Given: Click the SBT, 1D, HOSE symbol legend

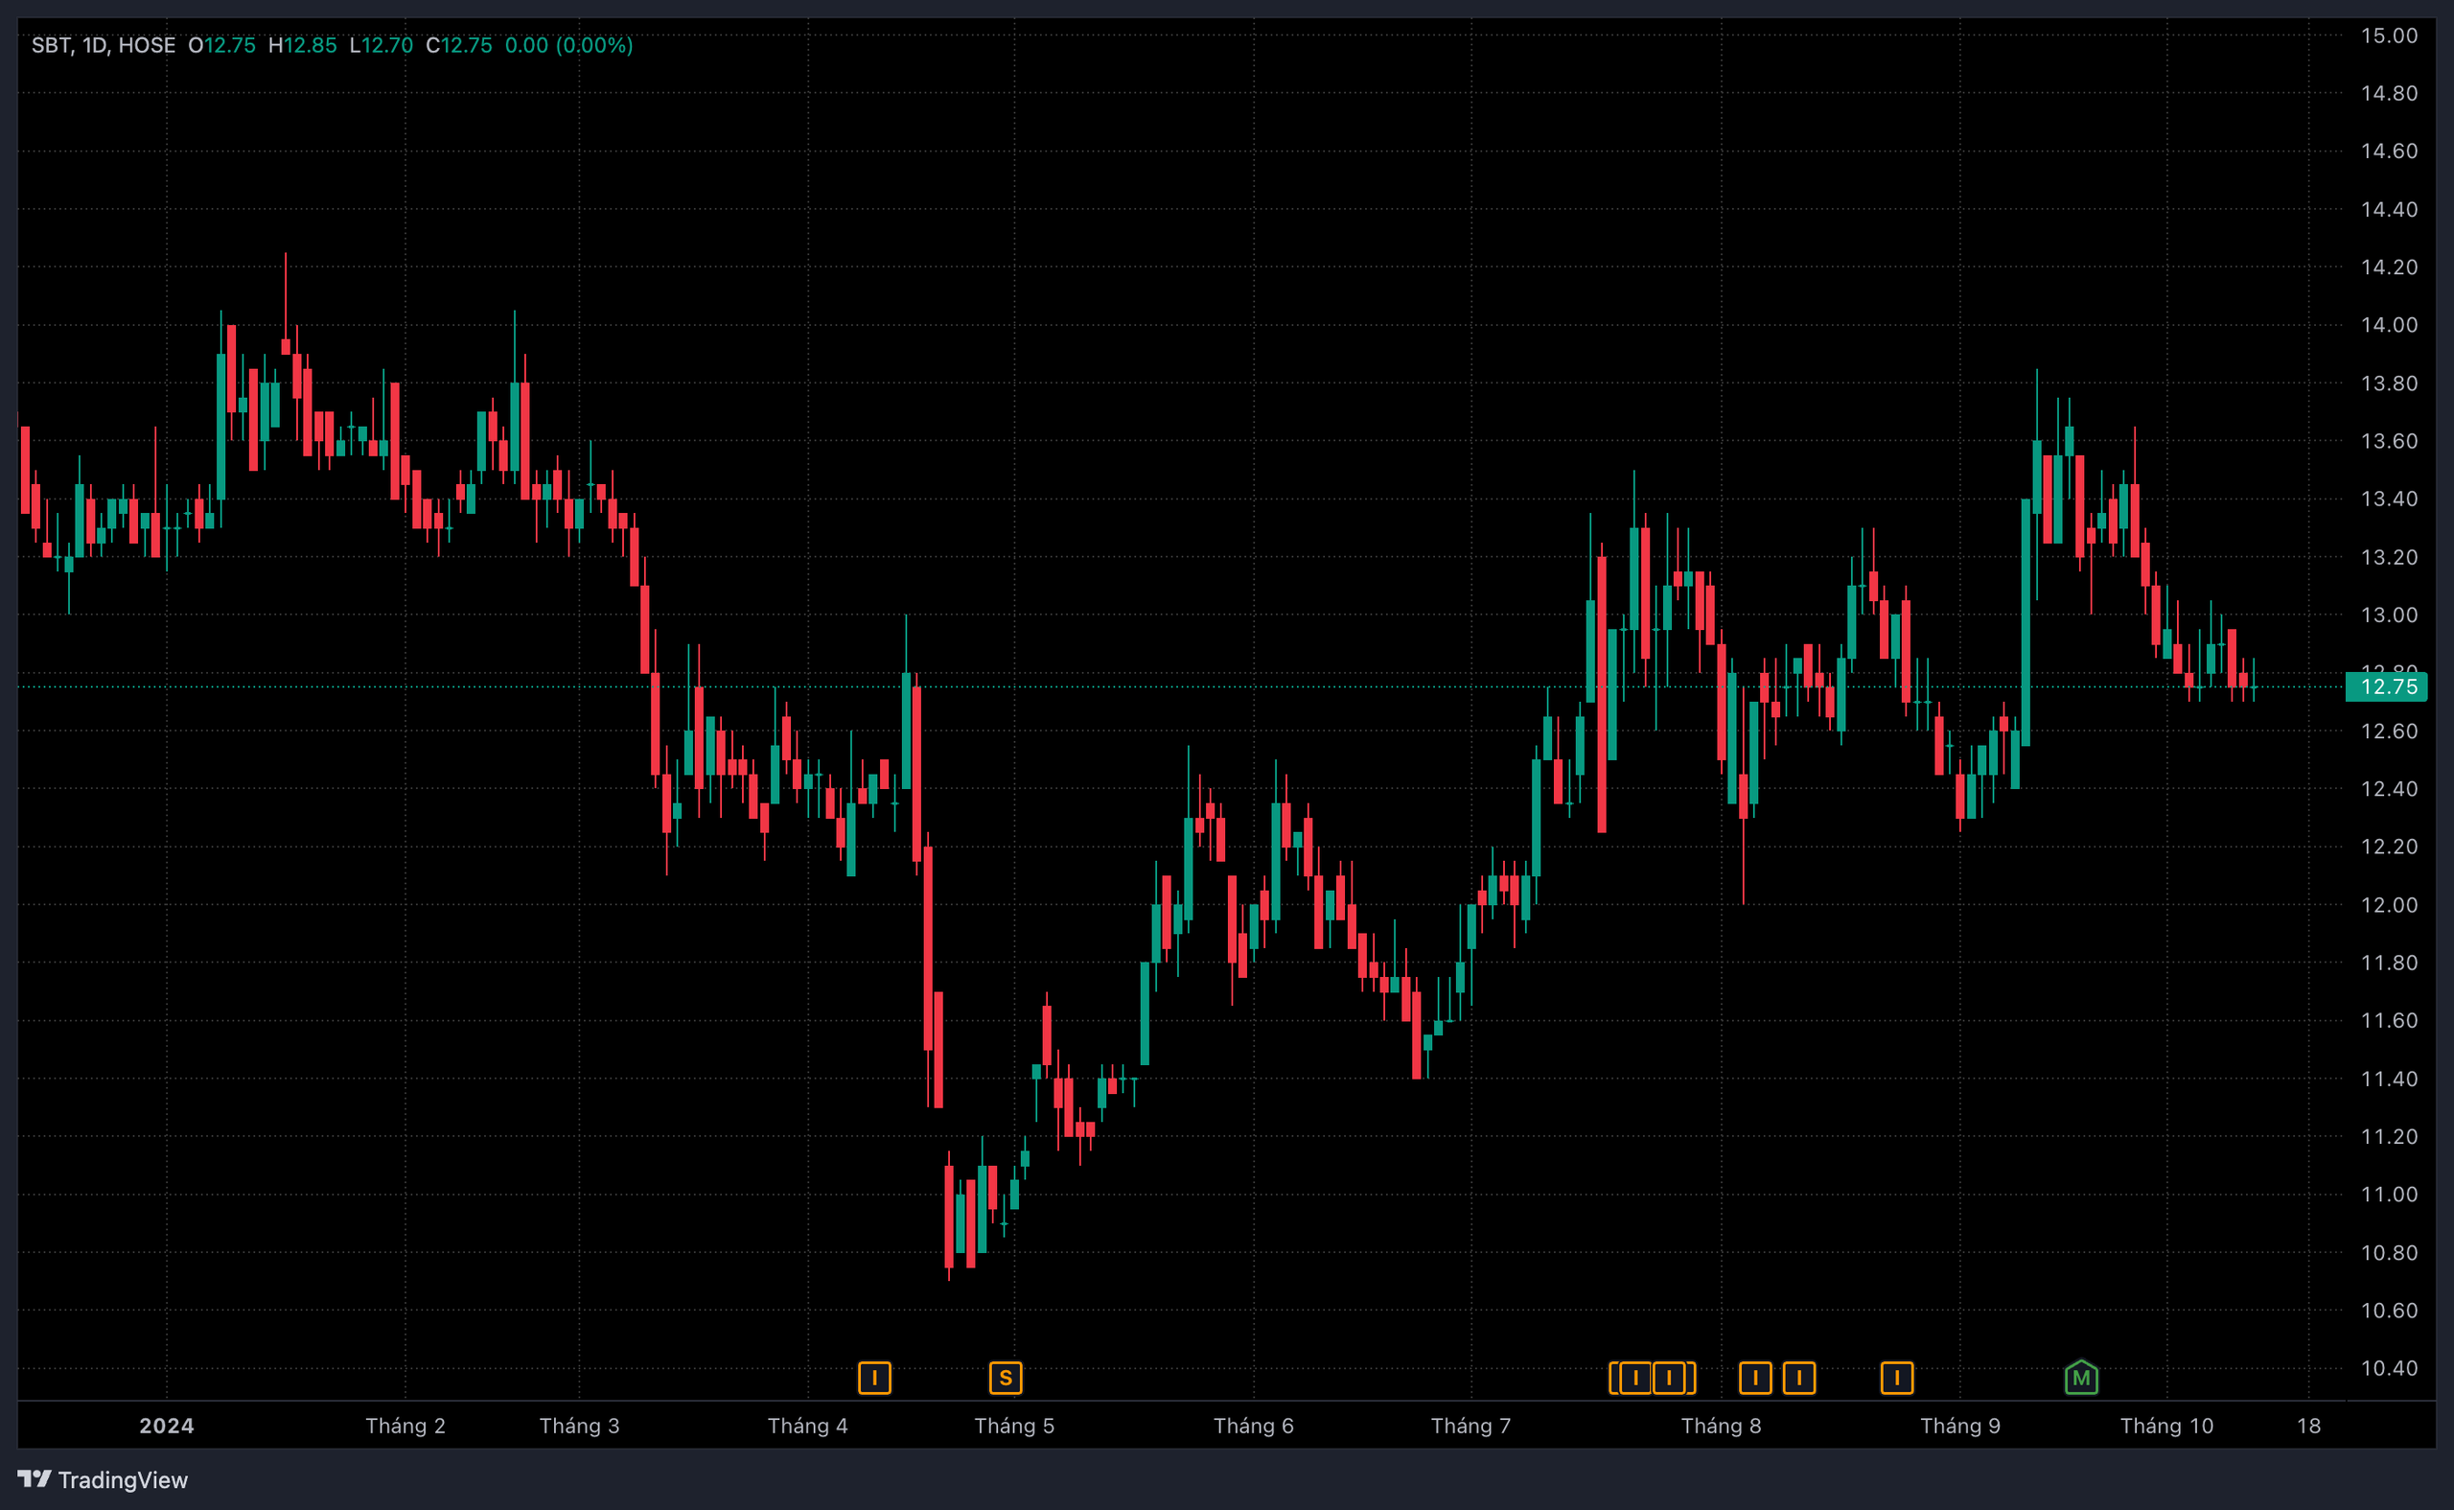Looking at the screenshot, I should pyautogui.click(x=103, y=45).
